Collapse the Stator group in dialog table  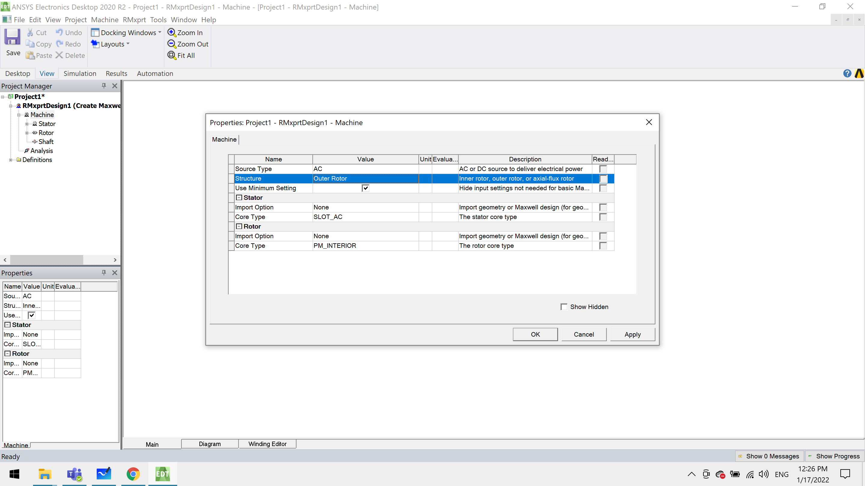pyautogui.click(x=239, y=198)
